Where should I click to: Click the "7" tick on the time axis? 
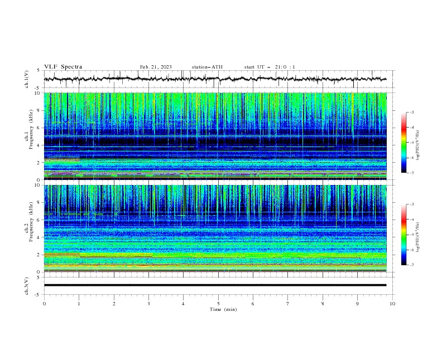point(288,304)
